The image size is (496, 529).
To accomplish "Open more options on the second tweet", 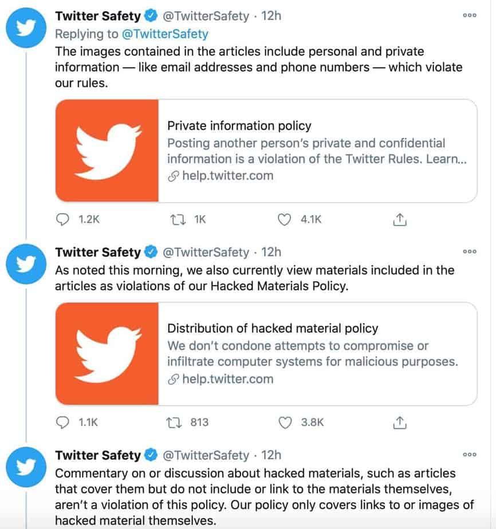I will coord(469,252).
